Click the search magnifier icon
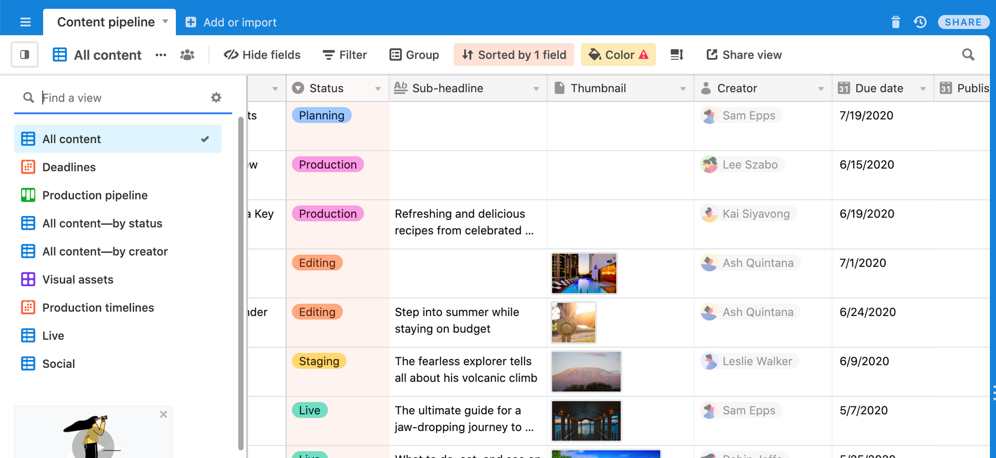This screenshot has height=458, width=996. (x=968, y=55)
